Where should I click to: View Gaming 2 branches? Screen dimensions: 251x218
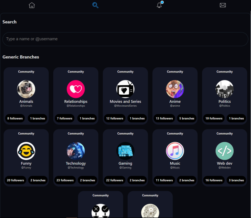point(137,180)
